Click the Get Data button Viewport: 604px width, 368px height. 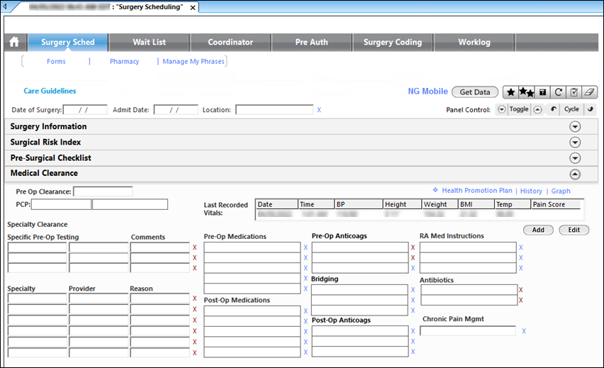(475, 92)
